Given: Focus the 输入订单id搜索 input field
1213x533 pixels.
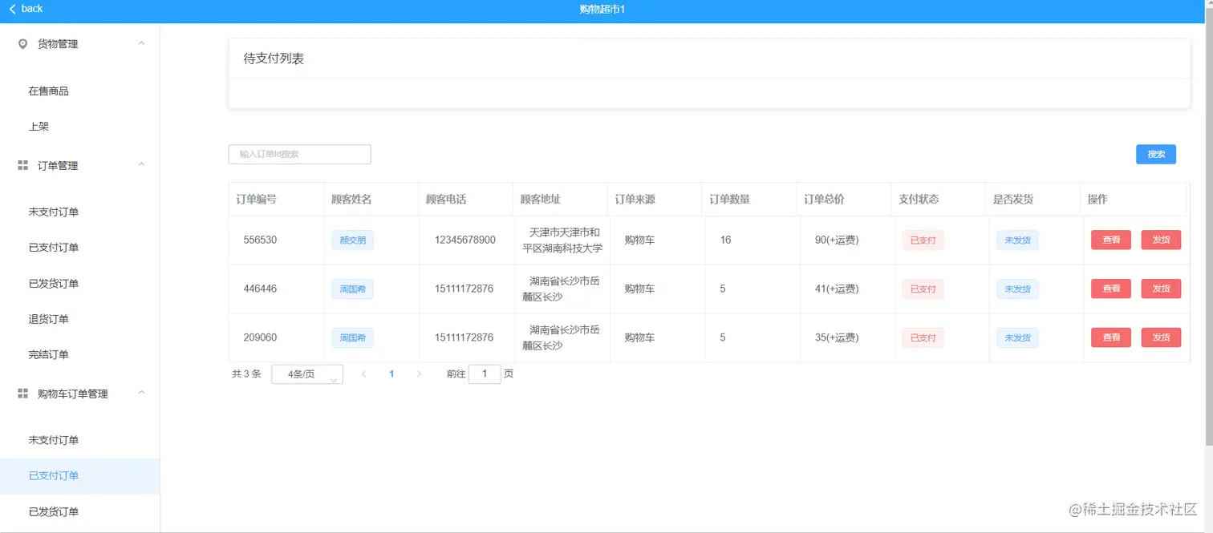Looking at the screenshot, I should tap(300, 154).
